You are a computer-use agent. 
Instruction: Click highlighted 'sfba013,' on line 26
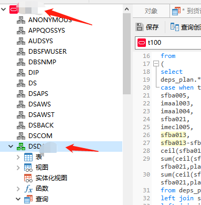(x=175, y=135)
